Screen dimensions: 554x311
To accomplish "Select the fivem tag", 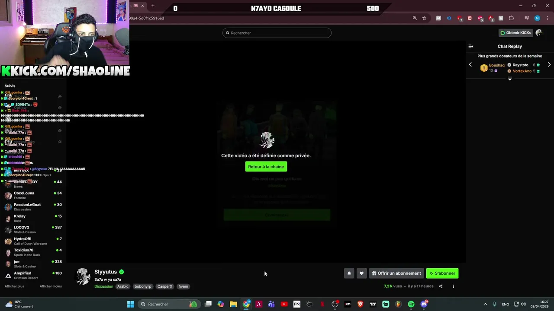I will (x=183, y=286).
